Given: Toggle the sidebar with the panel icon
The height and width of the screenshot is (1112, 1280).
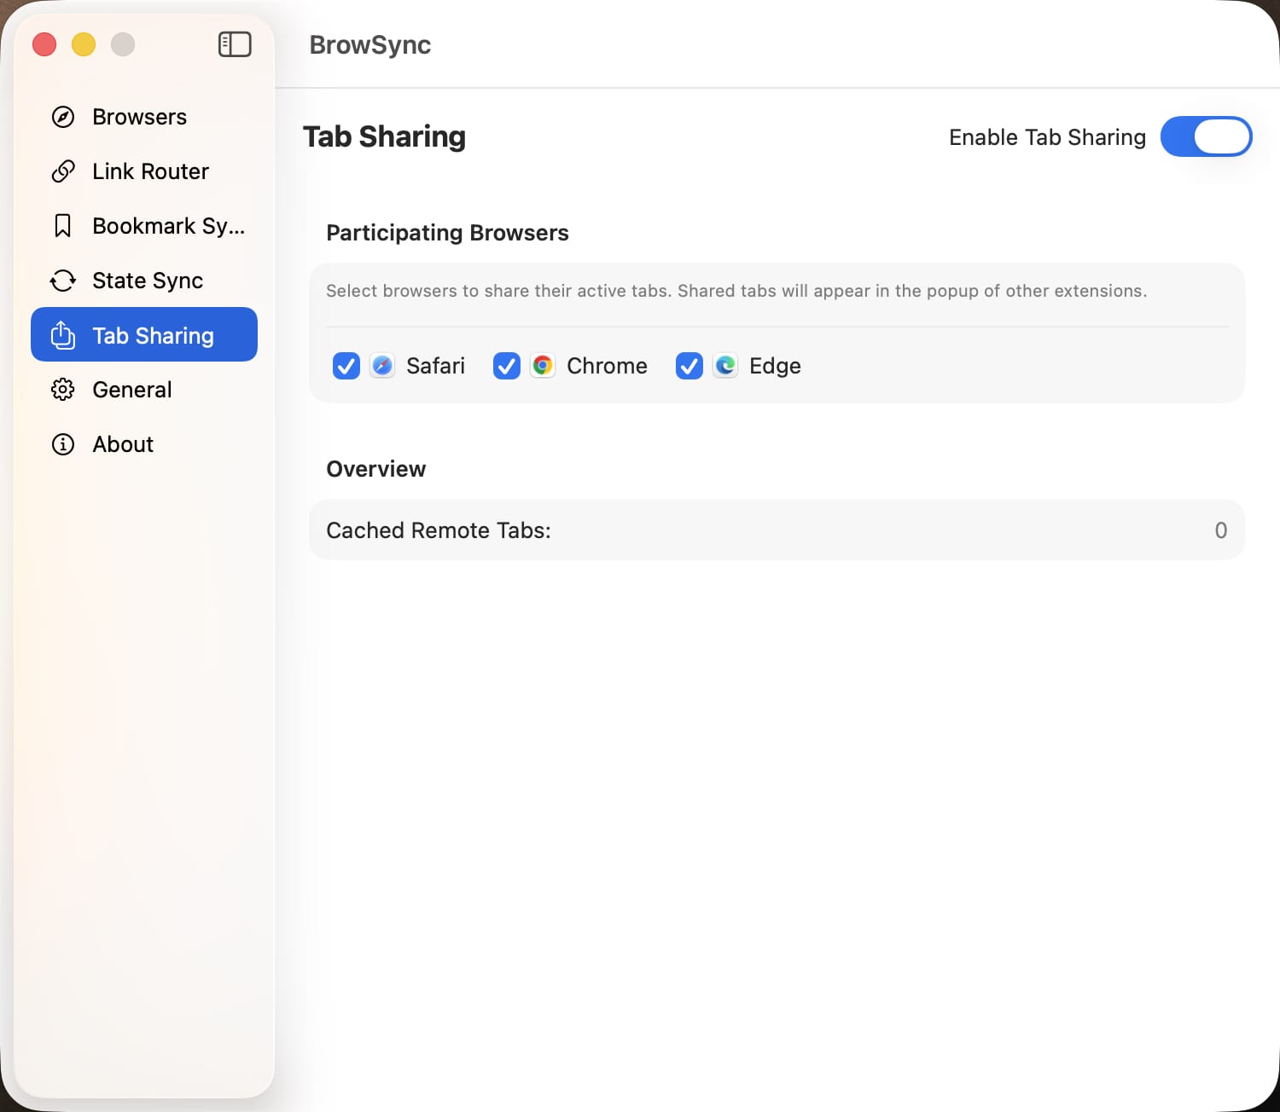Looking at the screenshot, I should (x=235, y=44).
